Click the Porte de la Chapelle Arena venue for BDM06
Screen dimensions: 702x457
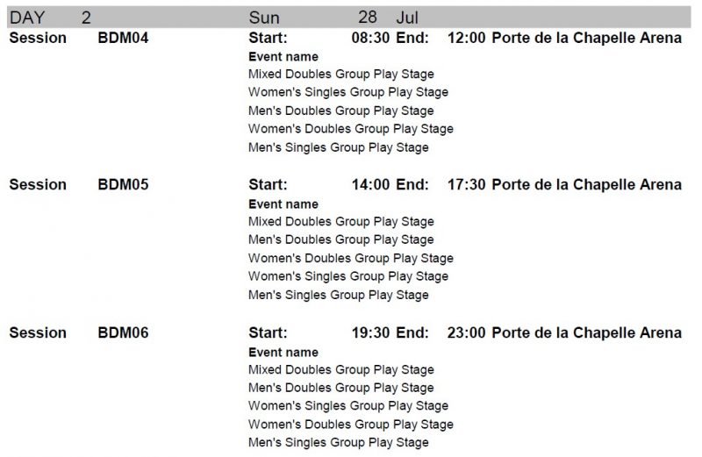pos(586,332)
